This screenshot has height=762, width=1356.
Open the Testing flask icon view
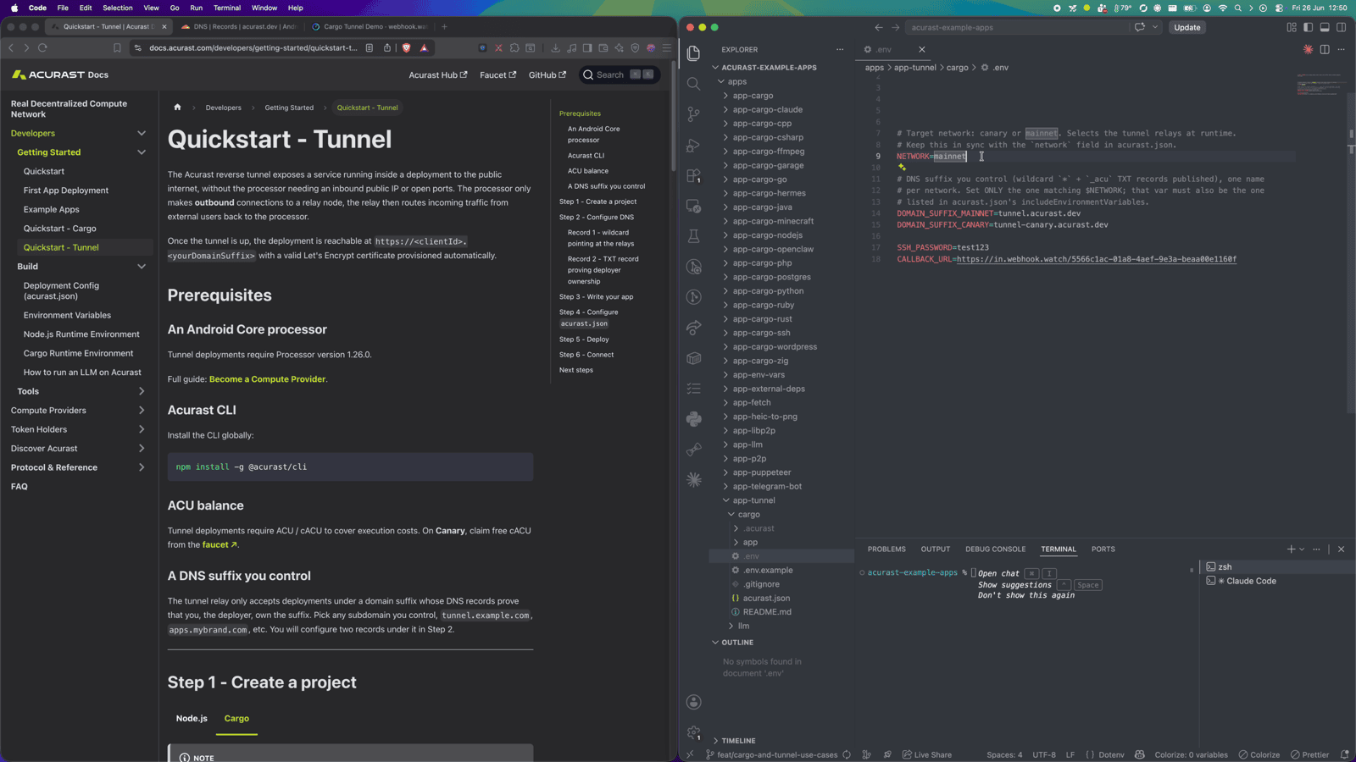tap(693, 236)
